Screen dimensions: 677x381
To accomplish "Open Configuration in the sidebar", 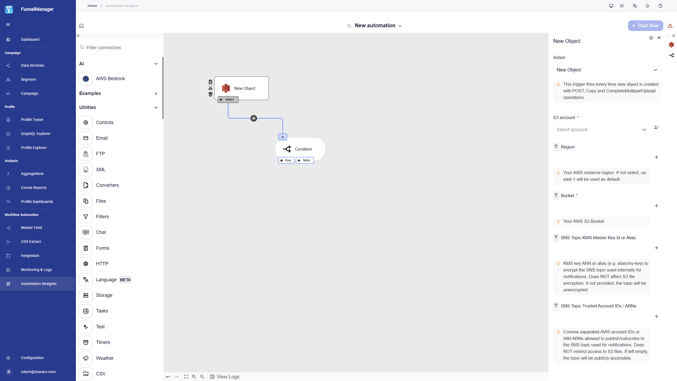I will pos(37,358).
